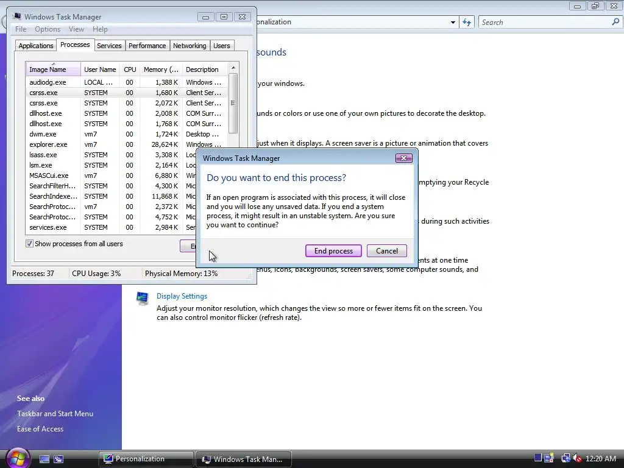Switch to the Applications tab
Image resolution: width=624 pixels, height=468 pixels.
click(x=36, y=46)
